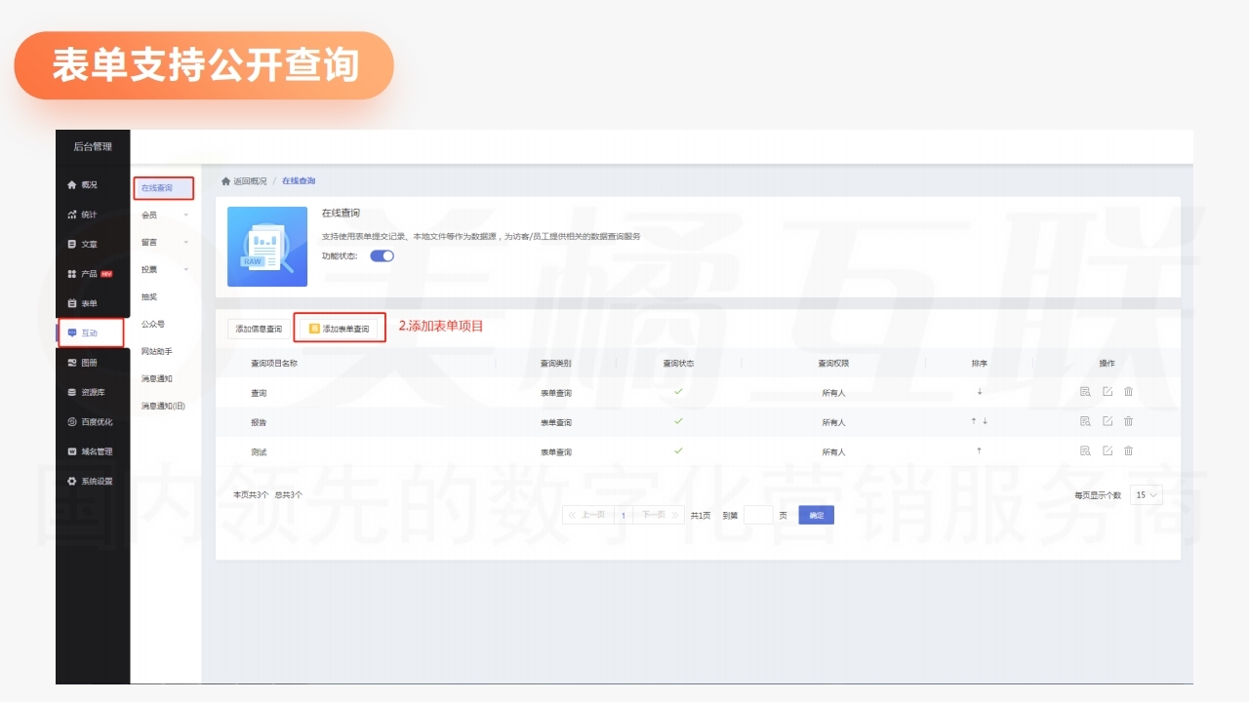Open 百度优化 in the dark sidebar
Viewport: 1249px width, 702px height.
tap(92, 422)
